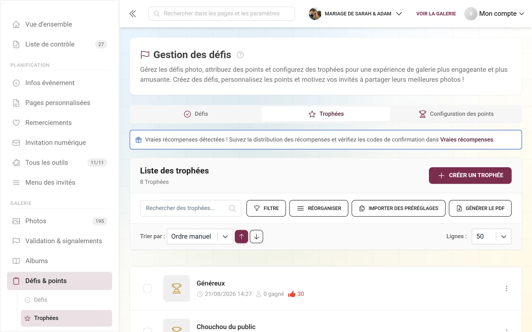The width and height of the screenshot is (532, 332).
Task: Switch to the Défis tab
Action: point(196,114)
